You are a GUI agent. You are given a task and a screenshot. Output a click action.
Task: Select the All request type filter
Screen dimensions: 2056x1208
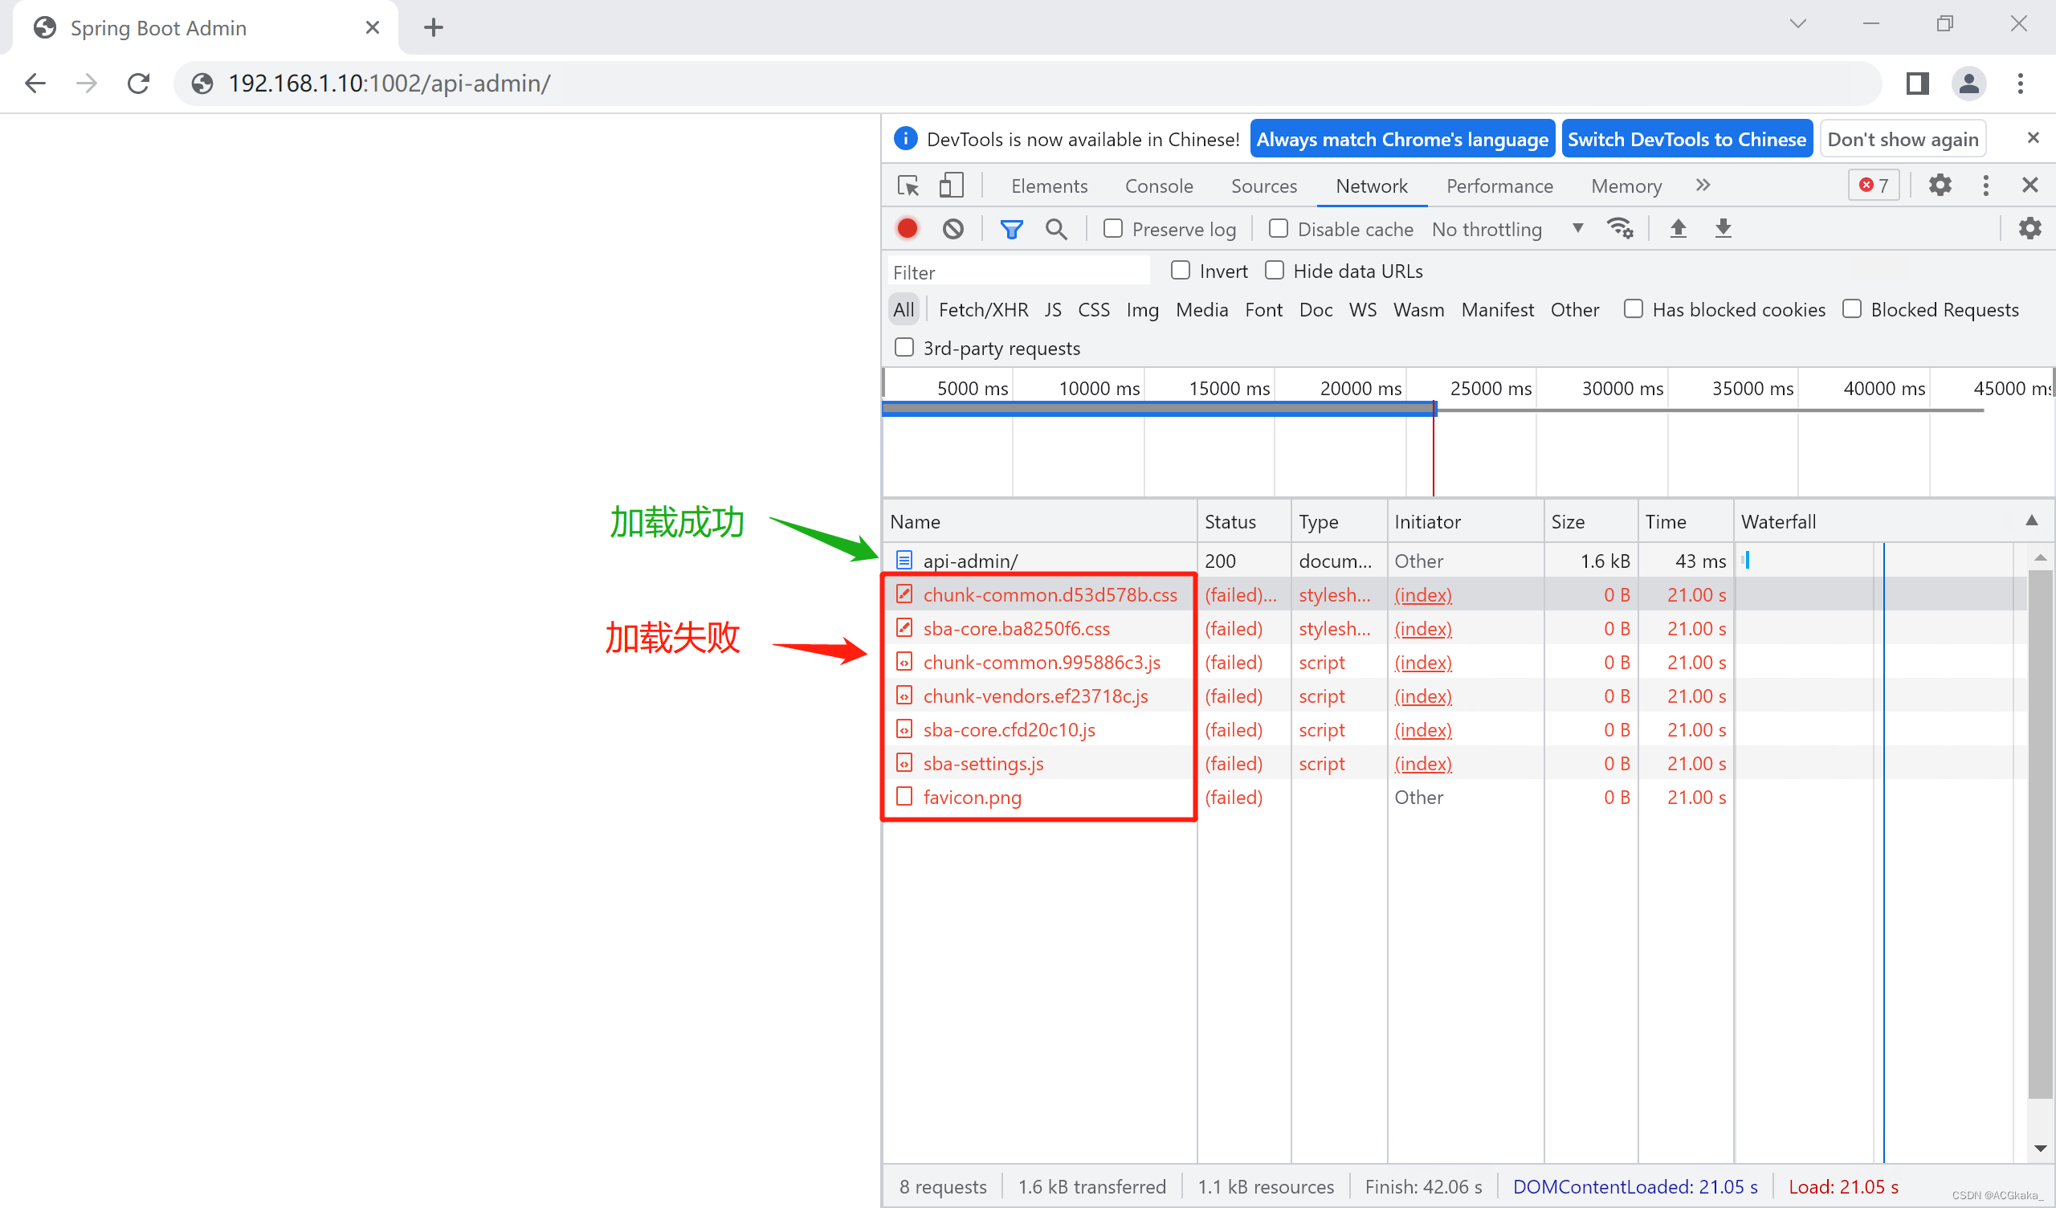[904, 309]
